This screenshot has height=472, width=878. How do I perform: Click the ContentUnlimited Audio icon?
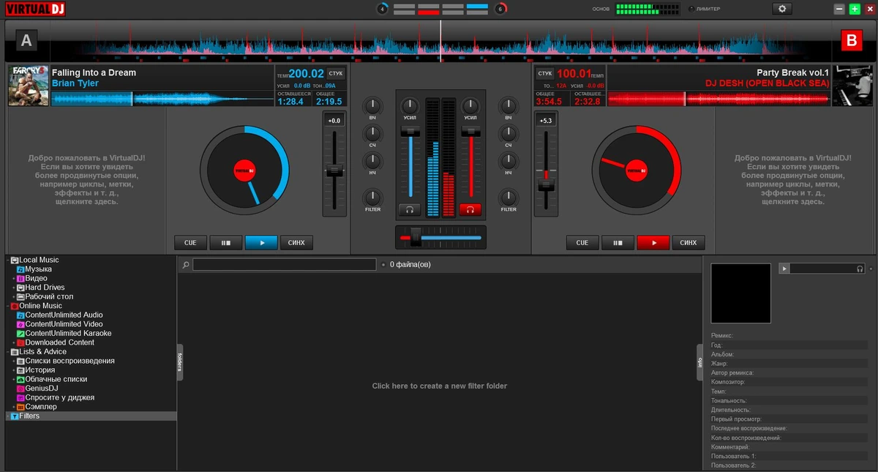20,315
